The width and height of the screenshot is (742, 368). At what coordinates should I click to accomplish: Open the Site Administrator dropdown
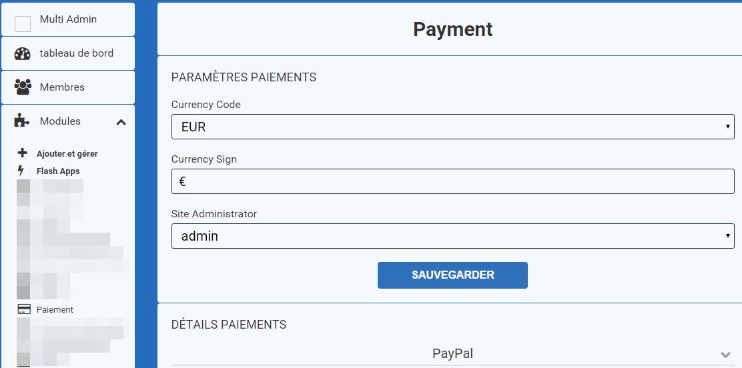pos(452,236)
